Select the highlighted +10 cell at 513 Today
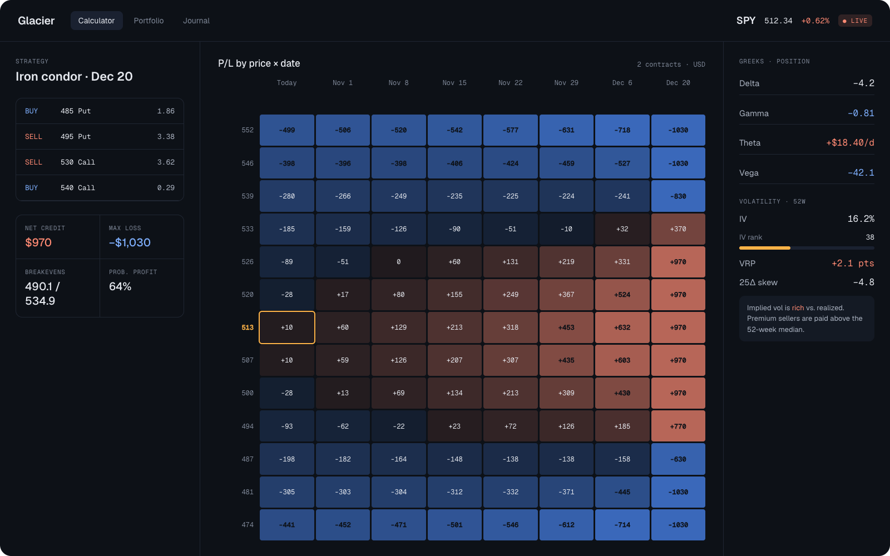The width and height of the screenshot is (890, 556). pyautogui.click(x=287, y=327)
